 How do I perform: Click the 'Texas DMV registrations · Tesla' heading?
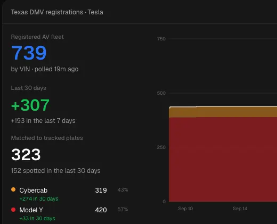57,12
